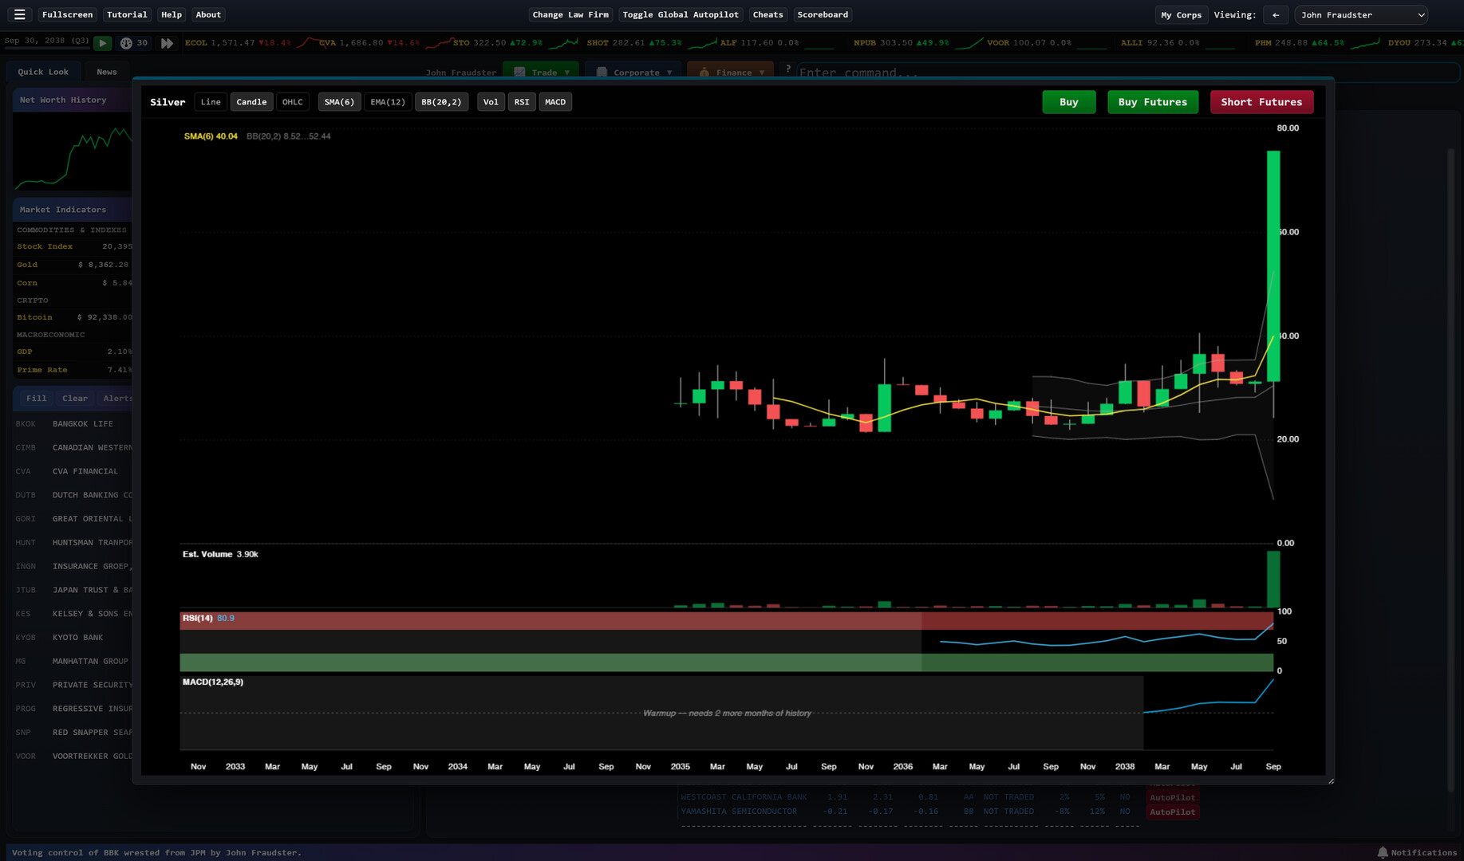Click the back arrow next to Viewing

point(1276,14)
